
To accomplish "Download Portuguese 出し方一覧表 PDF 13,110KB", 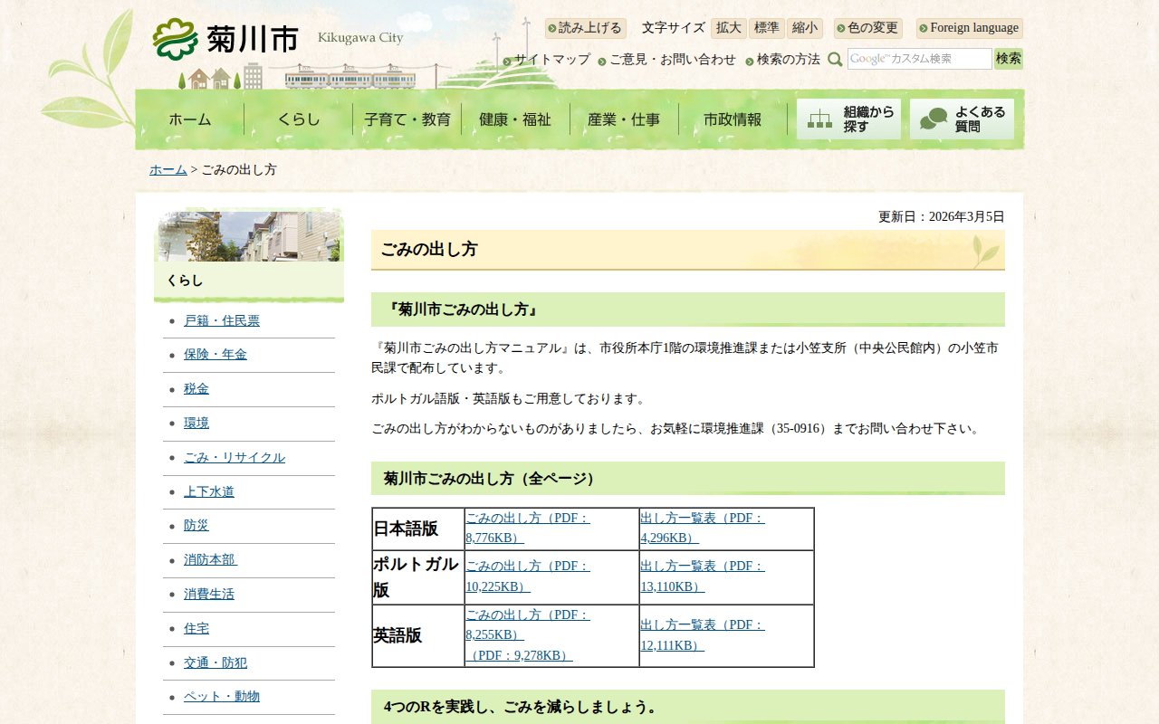I will point(703,576).
